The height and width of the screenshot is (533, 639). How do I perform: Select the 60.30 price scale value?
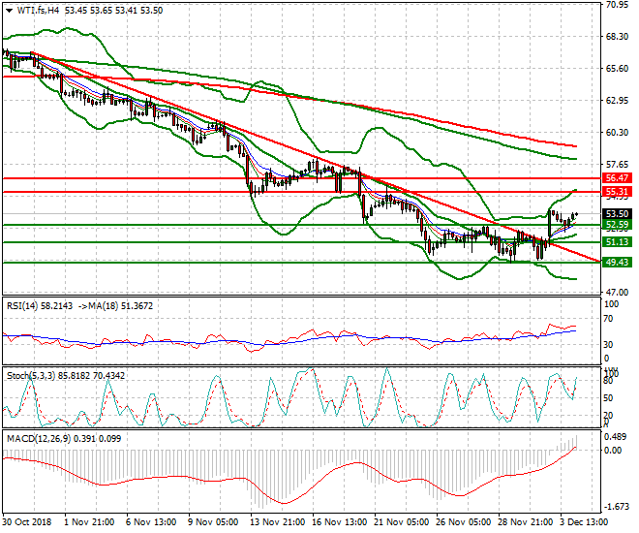click(x=617, y=133)
